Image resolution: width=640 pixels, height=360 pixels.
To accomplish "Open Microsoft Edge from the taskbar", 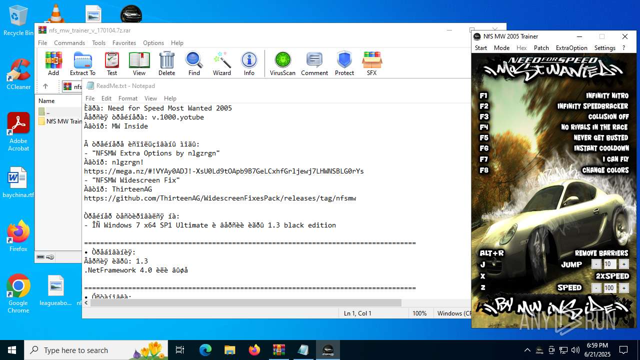I will click(x=205, y=350).
